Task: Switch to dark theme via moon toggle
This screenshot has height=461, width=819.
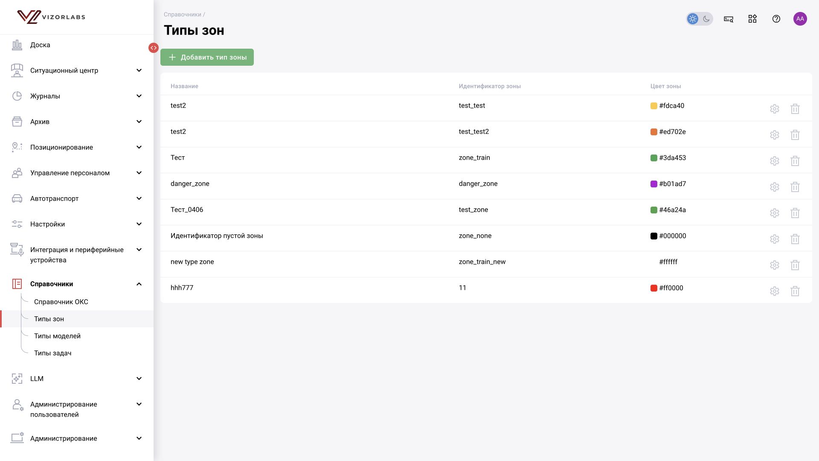Action: click(x=706, y=19)
